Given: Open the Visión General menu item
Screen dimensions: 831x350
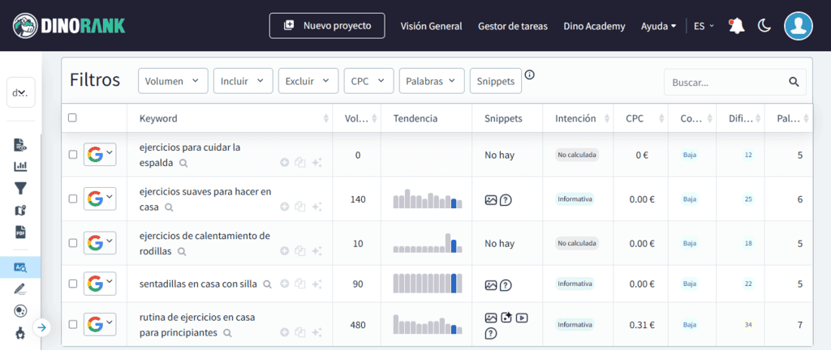Looking at the screenshot, I should (x=431, y=26).
